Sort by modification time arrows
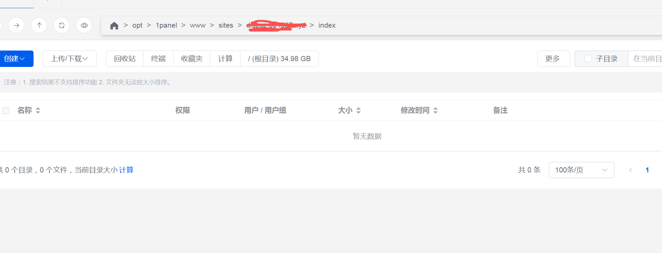 (x=436, y=110)
